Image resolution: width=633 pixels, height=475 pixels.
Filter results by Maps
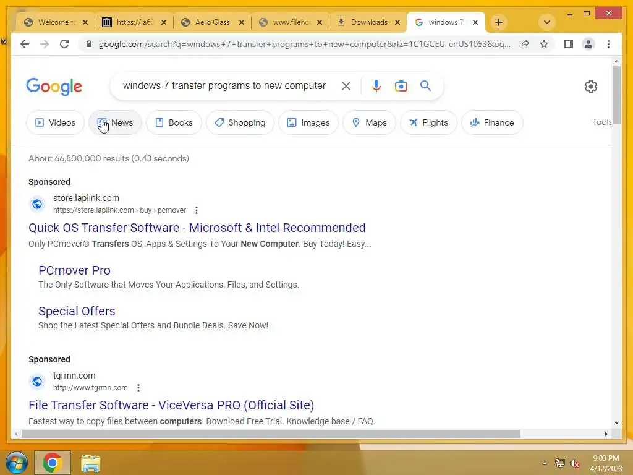[x=369, y=122]
